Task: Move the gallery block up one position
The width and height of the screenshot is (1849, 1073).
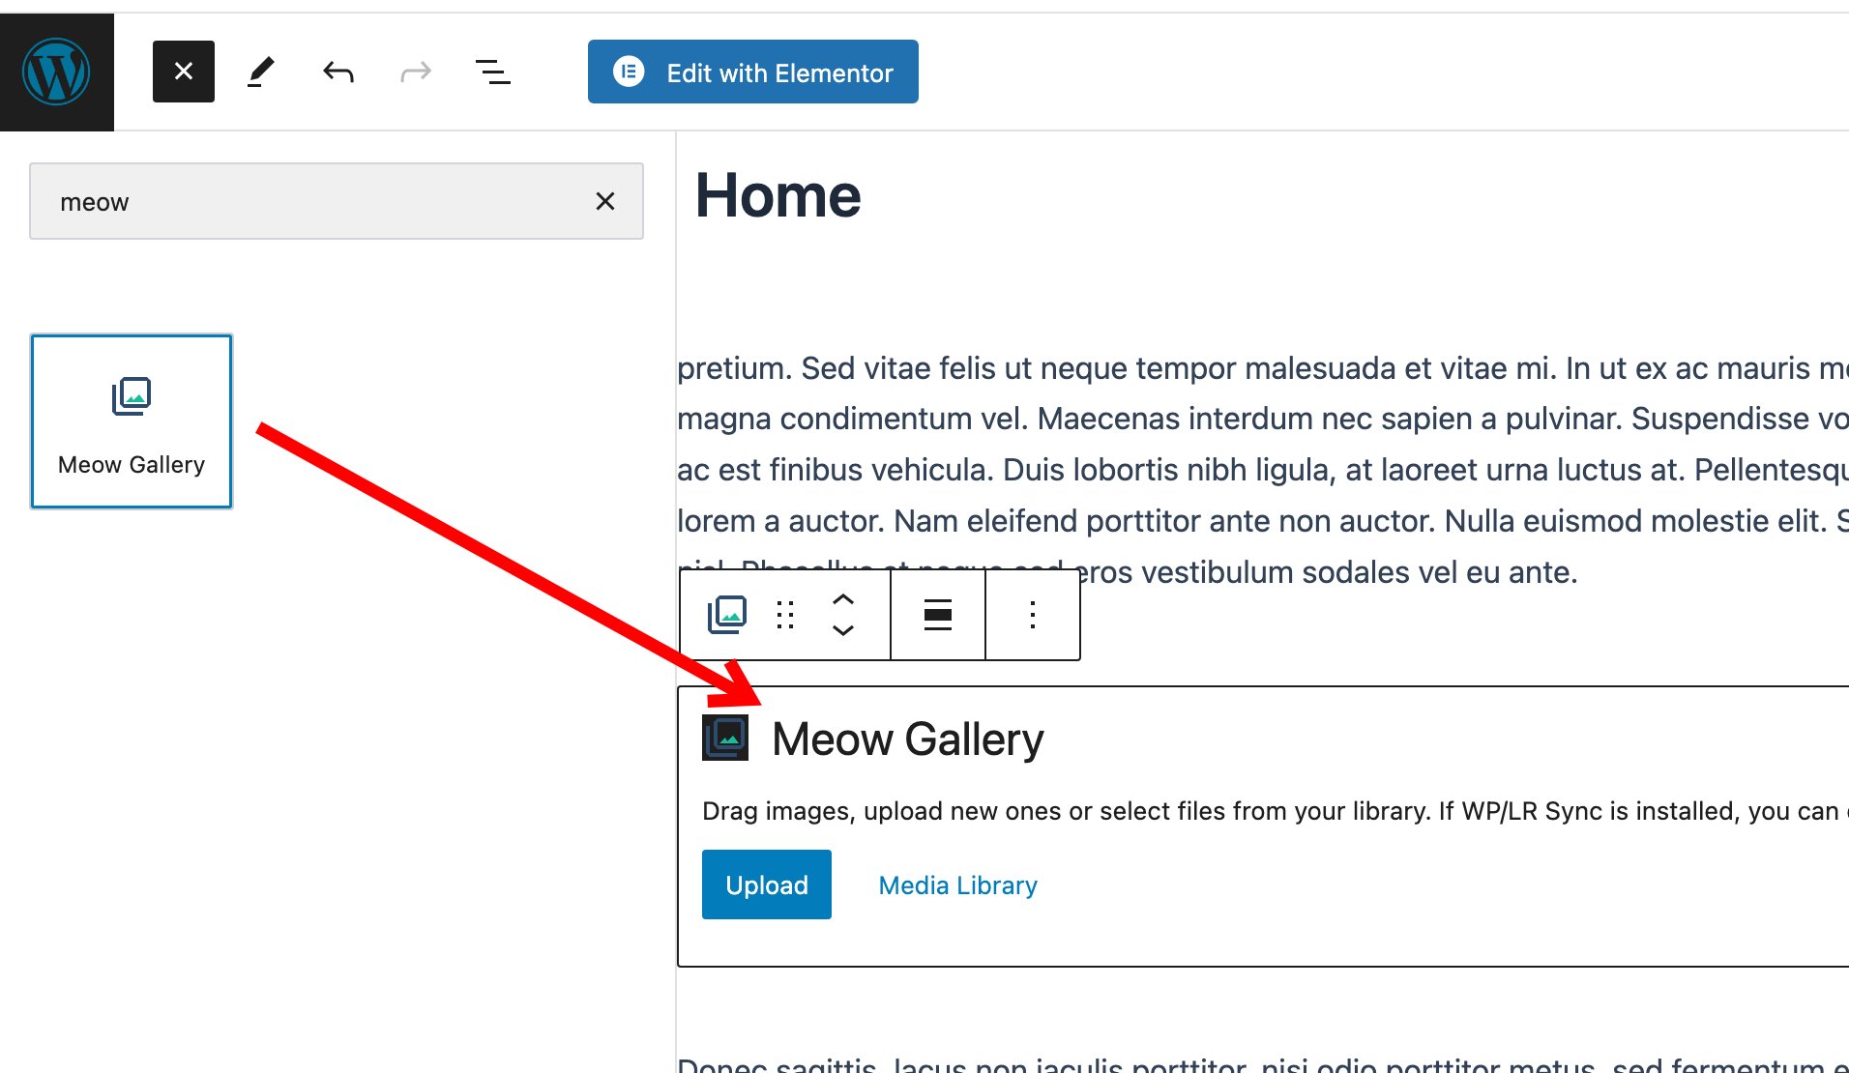Action: [x=843, y=599]
